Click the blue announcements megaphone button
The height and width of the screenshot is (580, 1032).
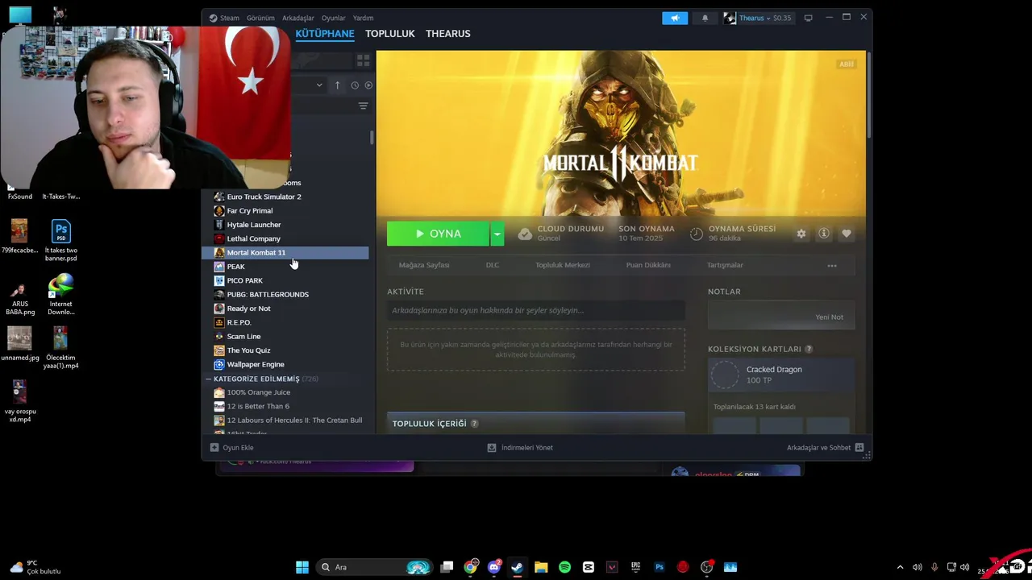coord(675,18)
